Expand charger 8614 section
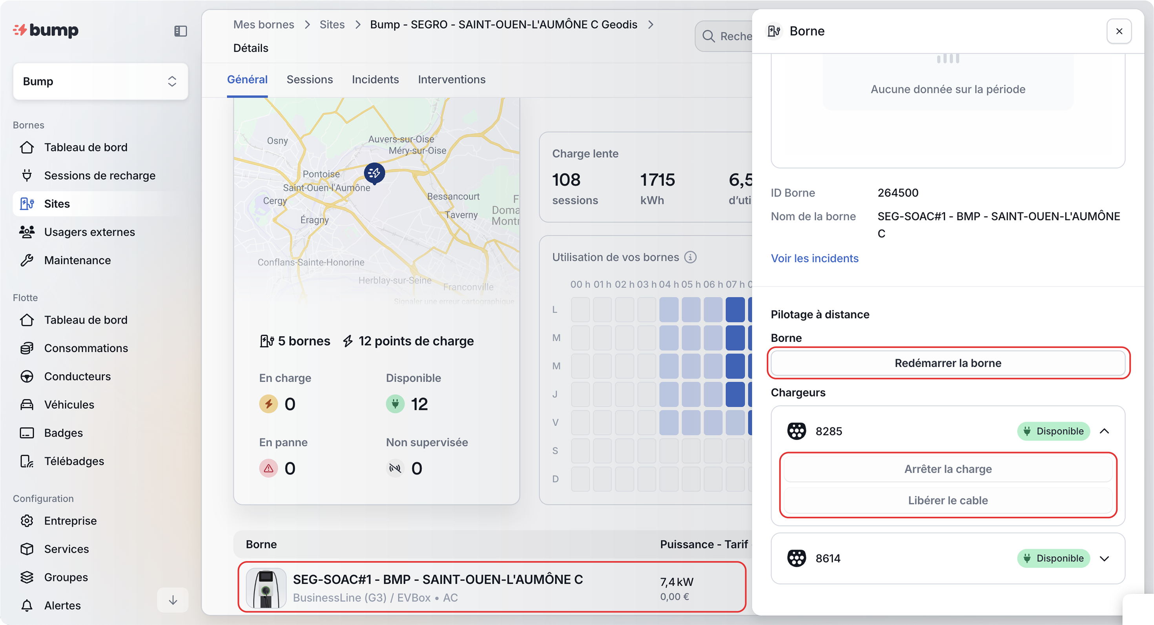This screenshot has height=625, width=1154. [1104, 558]
